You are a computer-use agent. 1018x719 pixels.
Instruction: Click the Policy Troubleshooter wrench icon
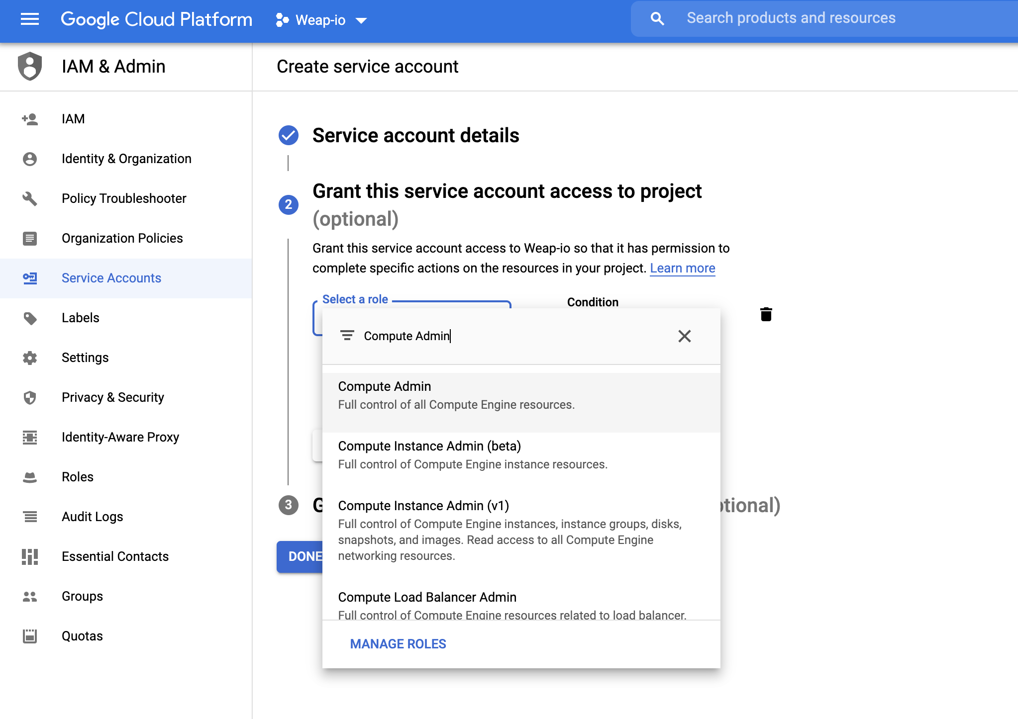(x=30, y=198)
